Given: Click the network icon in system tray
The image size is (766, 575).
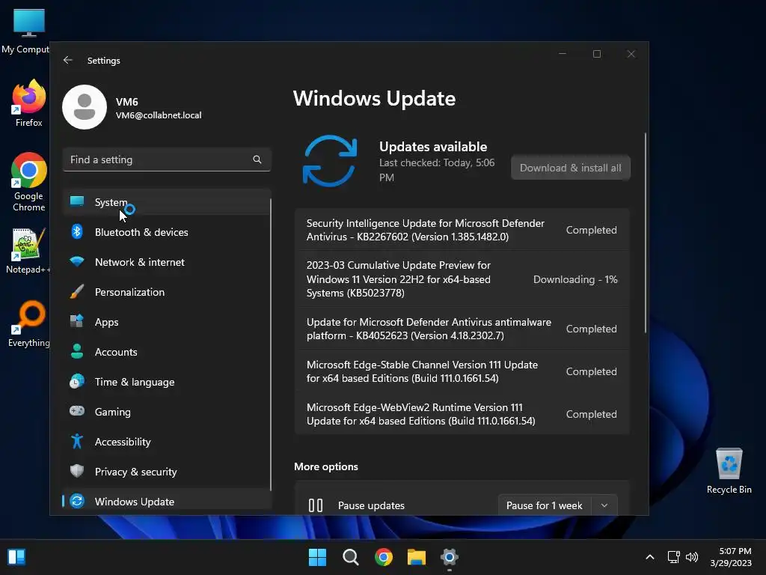Looking at the screenshot, I should [674, 557].
